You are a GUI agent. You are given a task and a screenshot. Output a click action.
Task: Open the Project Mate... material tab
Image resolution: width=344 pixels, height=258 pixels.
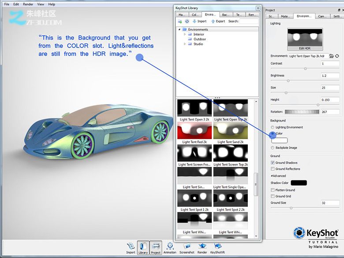(286, 16)
